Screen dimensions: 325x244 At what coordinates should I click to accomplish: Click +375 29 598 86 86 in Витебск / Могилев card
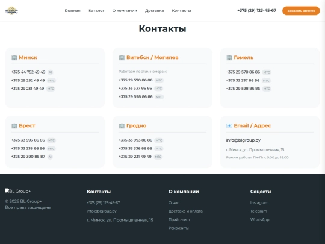(135, 96)
